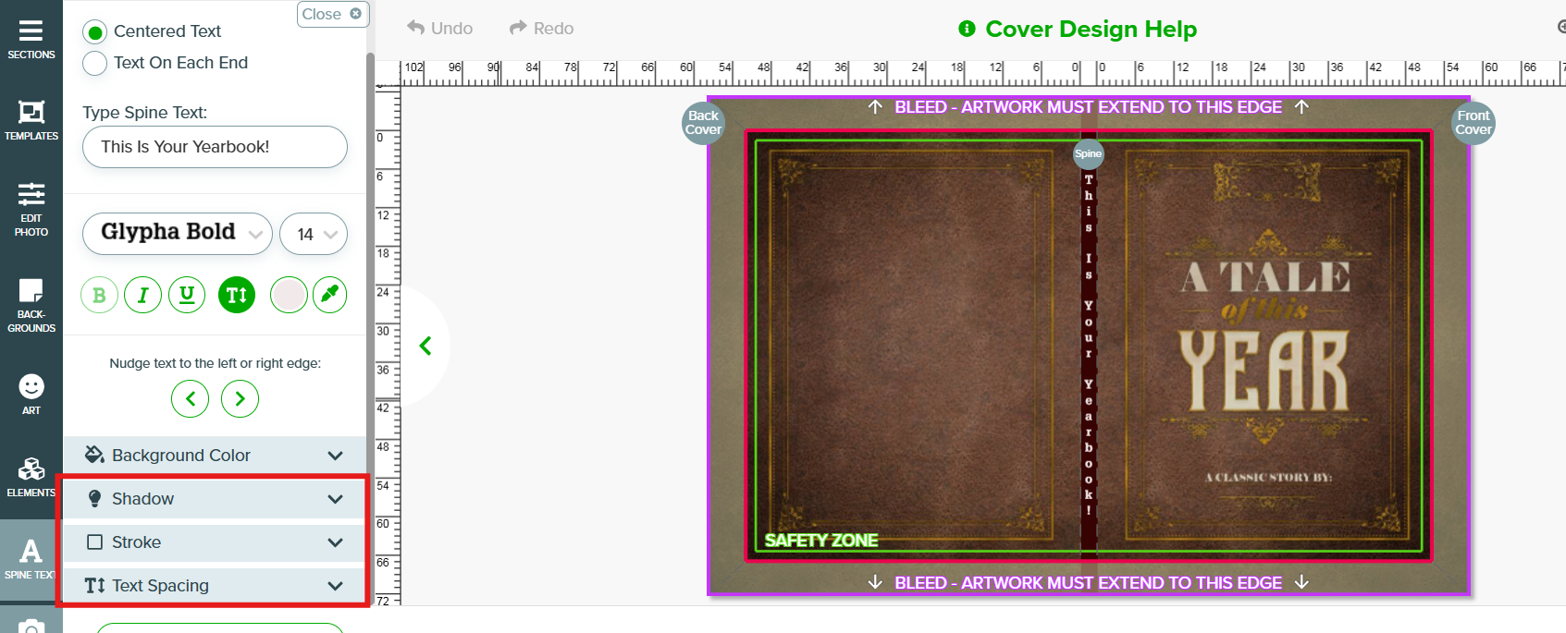Open the Sections sidebar panel
The height and width of the screenshot is (633, 1566).
31,40
